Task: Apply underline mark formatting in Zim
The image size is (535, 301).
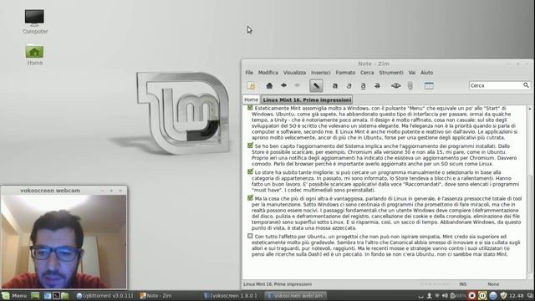Action: [x=363, y=86]
